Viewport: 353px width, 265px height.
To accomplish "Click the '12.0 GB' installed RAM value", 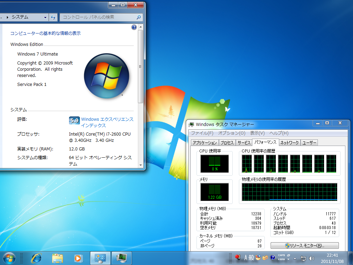I will pyautogui.click(x=77, y=149).
